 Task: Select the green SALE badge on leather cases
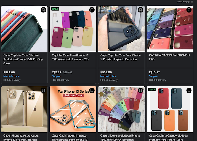[x=152, y=90]
